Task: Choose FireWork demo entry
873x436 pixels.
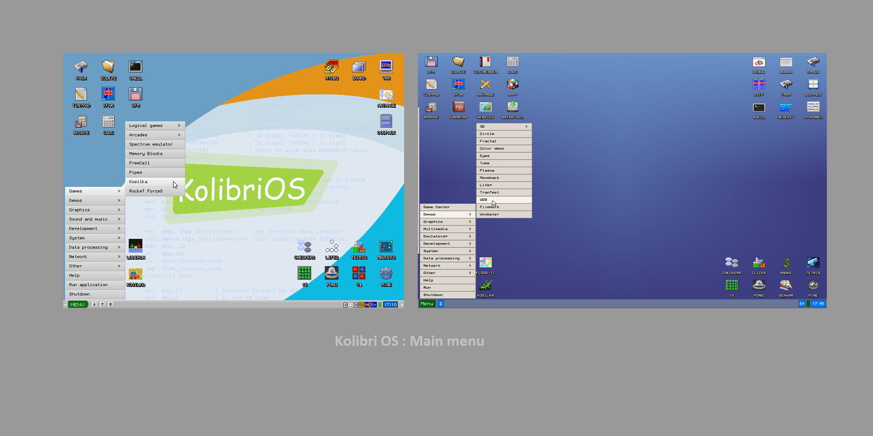Action: [504, 207]
